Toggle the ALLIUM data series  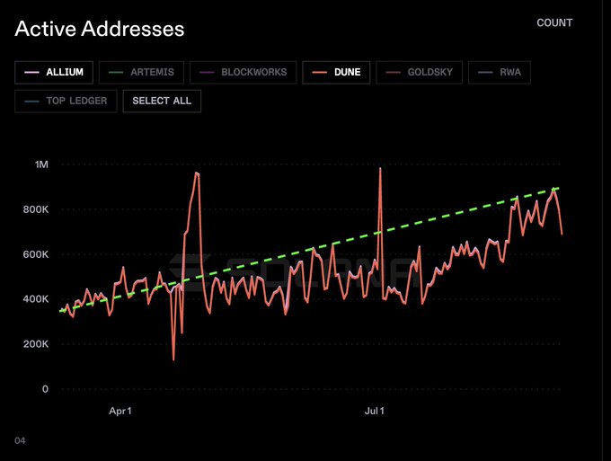(x=54, y=73)
